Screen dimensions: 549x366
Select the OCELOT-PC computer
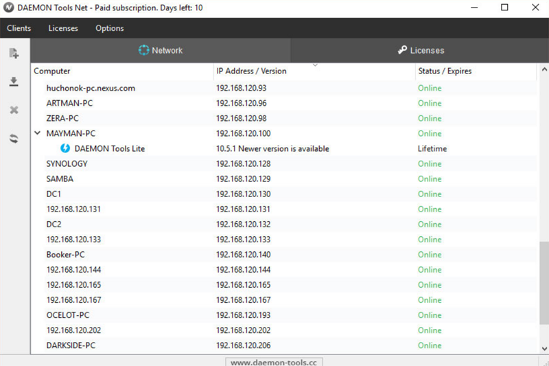coord(68,315)
